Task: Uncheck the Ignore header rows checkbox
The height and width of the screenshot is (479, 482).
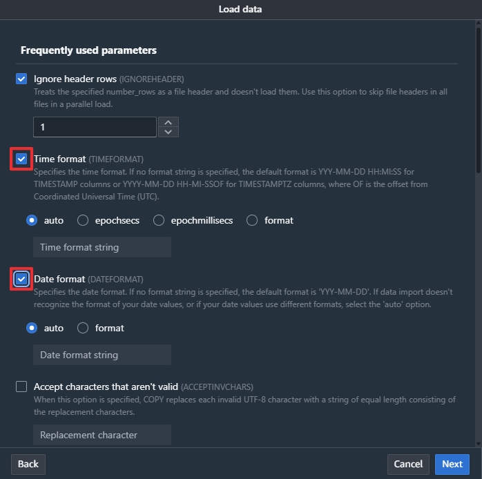Action: [x=21, y=79]
